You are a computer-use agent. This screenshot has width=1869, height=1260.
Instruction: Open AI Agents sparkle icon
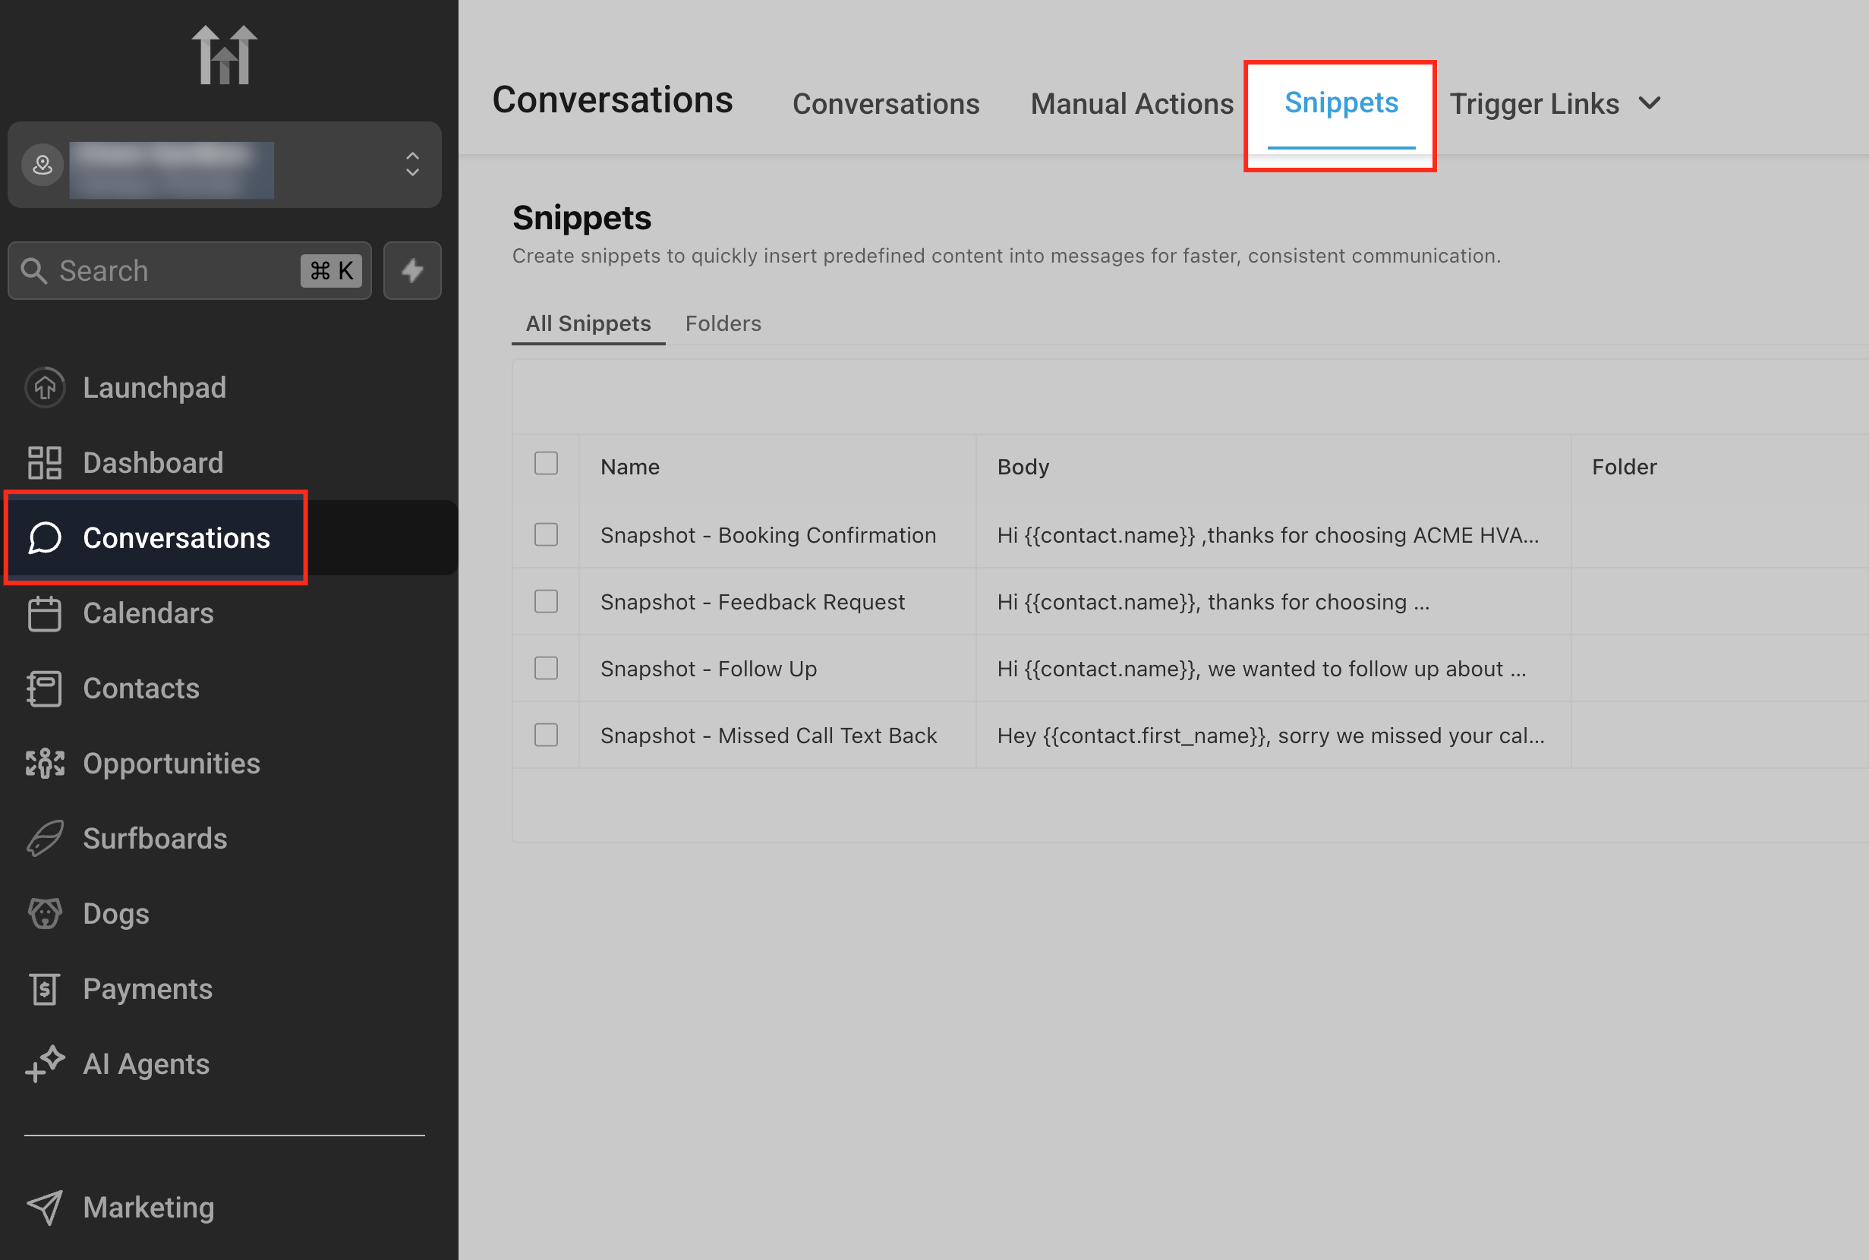tap(45, 1064)
